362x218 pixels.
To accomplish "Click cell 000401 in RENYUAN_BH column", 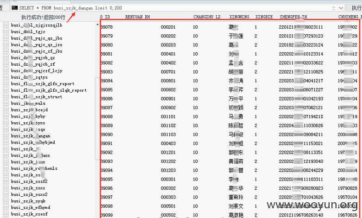I will [x=168, y=54].
